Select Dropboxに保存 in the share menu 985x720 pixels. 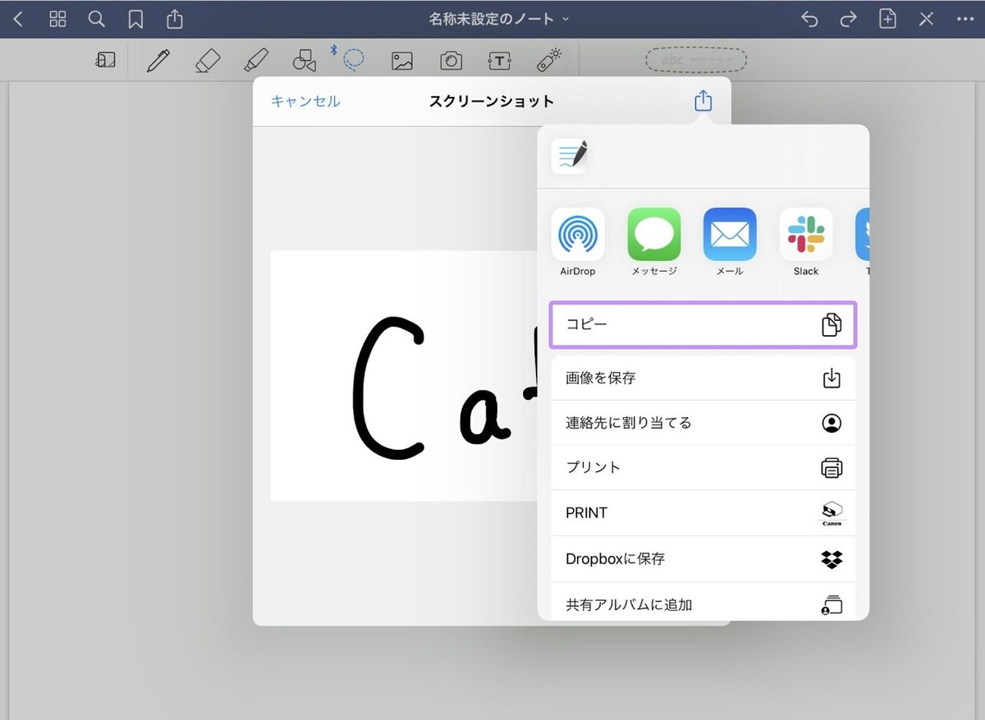(x=703, y=558)
